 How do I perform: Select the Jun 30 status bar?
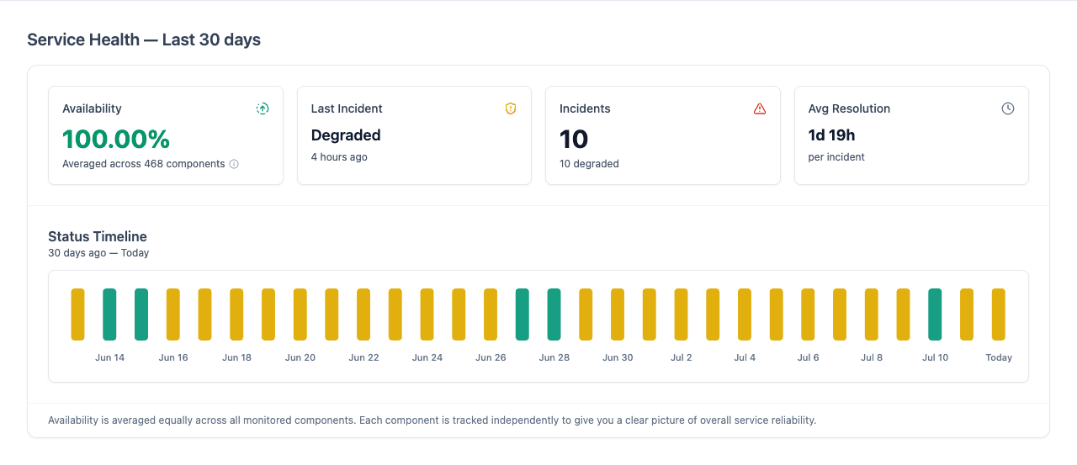618,314
